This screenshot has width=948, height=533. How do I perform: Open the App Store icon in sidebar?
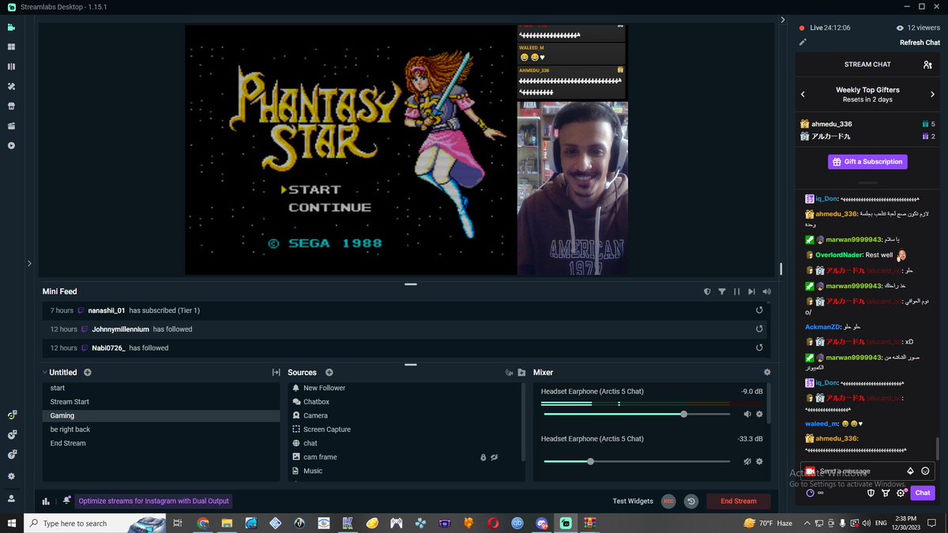click(11, 106)
